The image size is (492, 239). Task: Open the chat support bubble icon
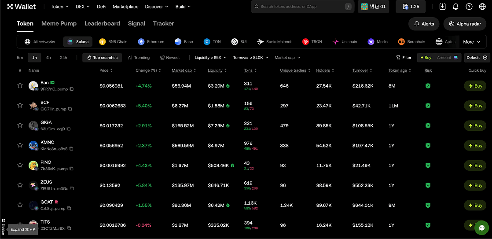pyautogui.click(x=481, y=228)
